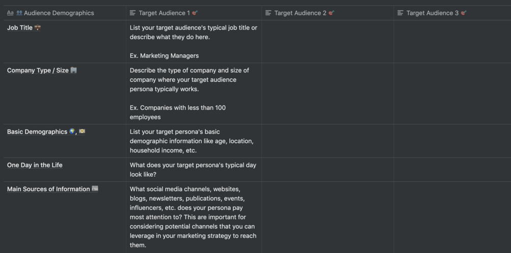Click empty Company Type cell under Target Audience 3
Image resolution: width=511 pixels, height=253 pixels.
452,93
